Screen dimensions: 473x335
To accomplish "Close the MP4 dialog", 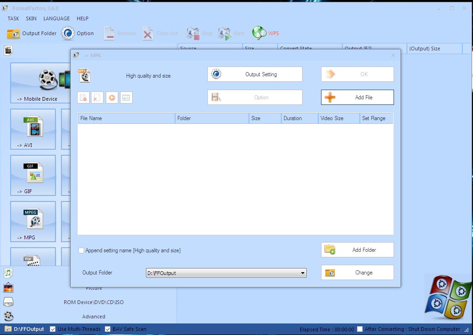I will [x=393, y=55].
